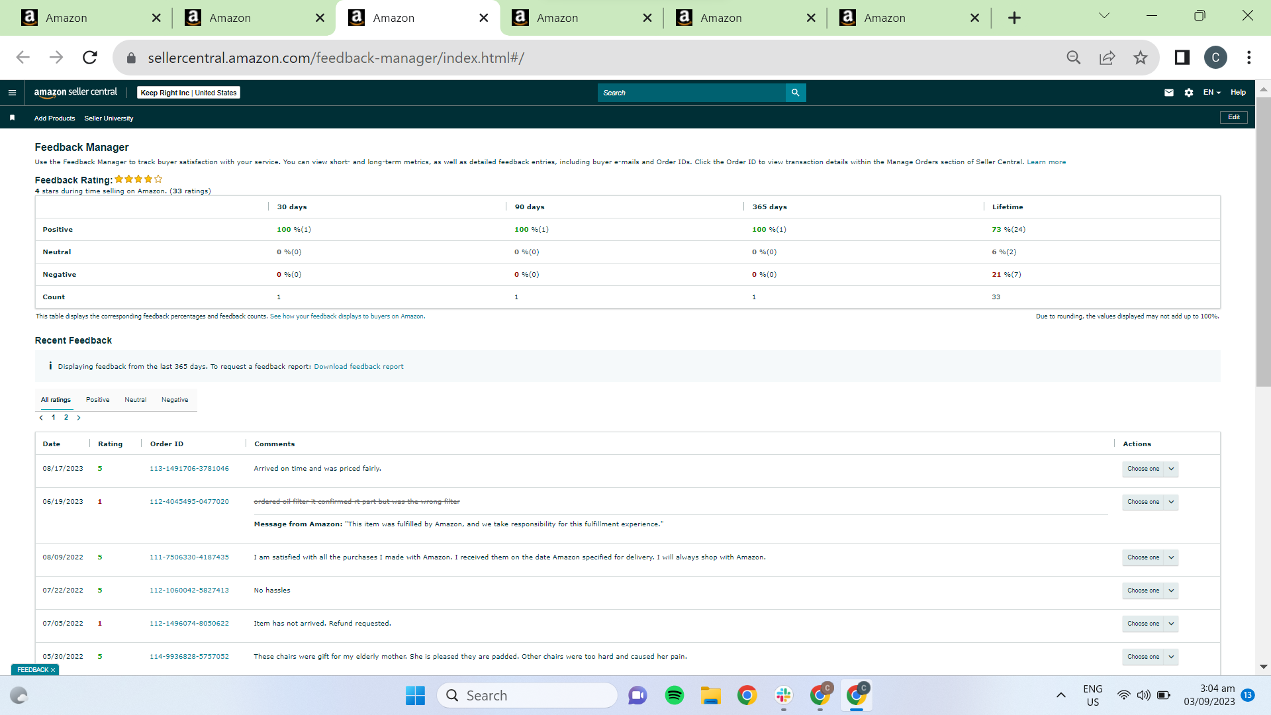The height and width of the screenshot is (715, 1271).
Task: Open the messages envelope icon
Action: (1169, 93)
